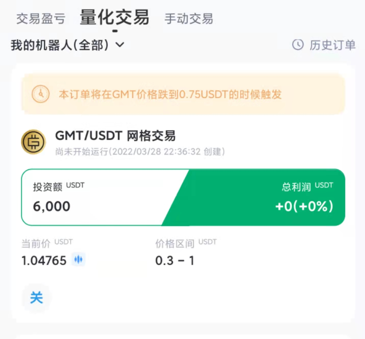Click the clock icon beside 历史订单

pyautogui.click(x=298, y=45)
